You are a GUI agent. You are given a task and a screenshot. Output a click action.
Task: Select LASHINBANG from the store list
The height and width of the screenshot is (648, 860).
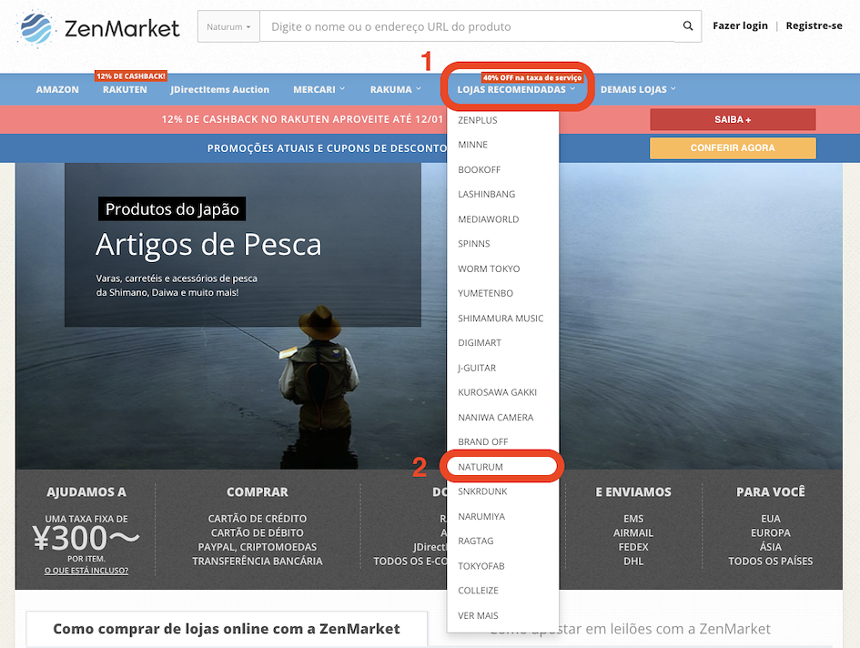[487, 194]
